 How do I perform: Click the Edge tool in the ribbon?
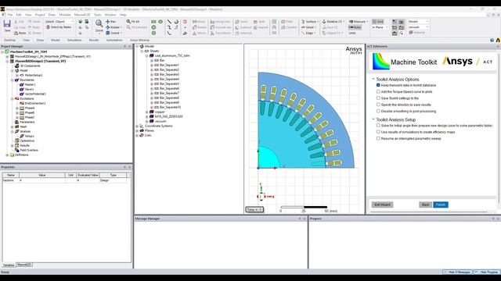308,33
